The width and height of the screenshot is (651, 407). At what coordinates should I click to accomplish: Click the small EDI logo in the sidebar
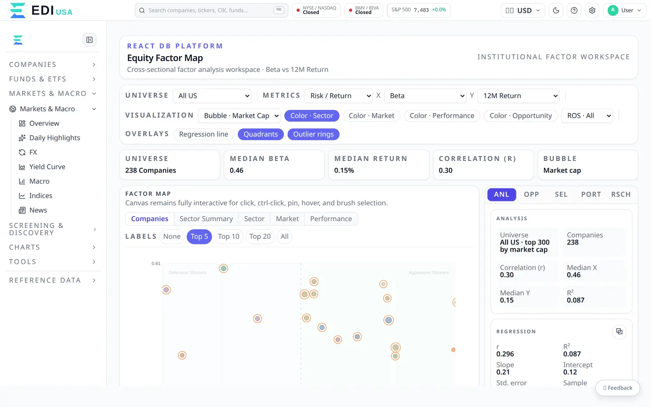(18, 40)
